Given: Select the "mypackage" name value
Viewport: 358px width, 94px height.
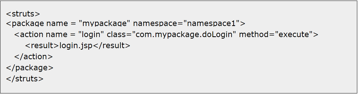Looking at the screenshot, I should pos(104,23).
